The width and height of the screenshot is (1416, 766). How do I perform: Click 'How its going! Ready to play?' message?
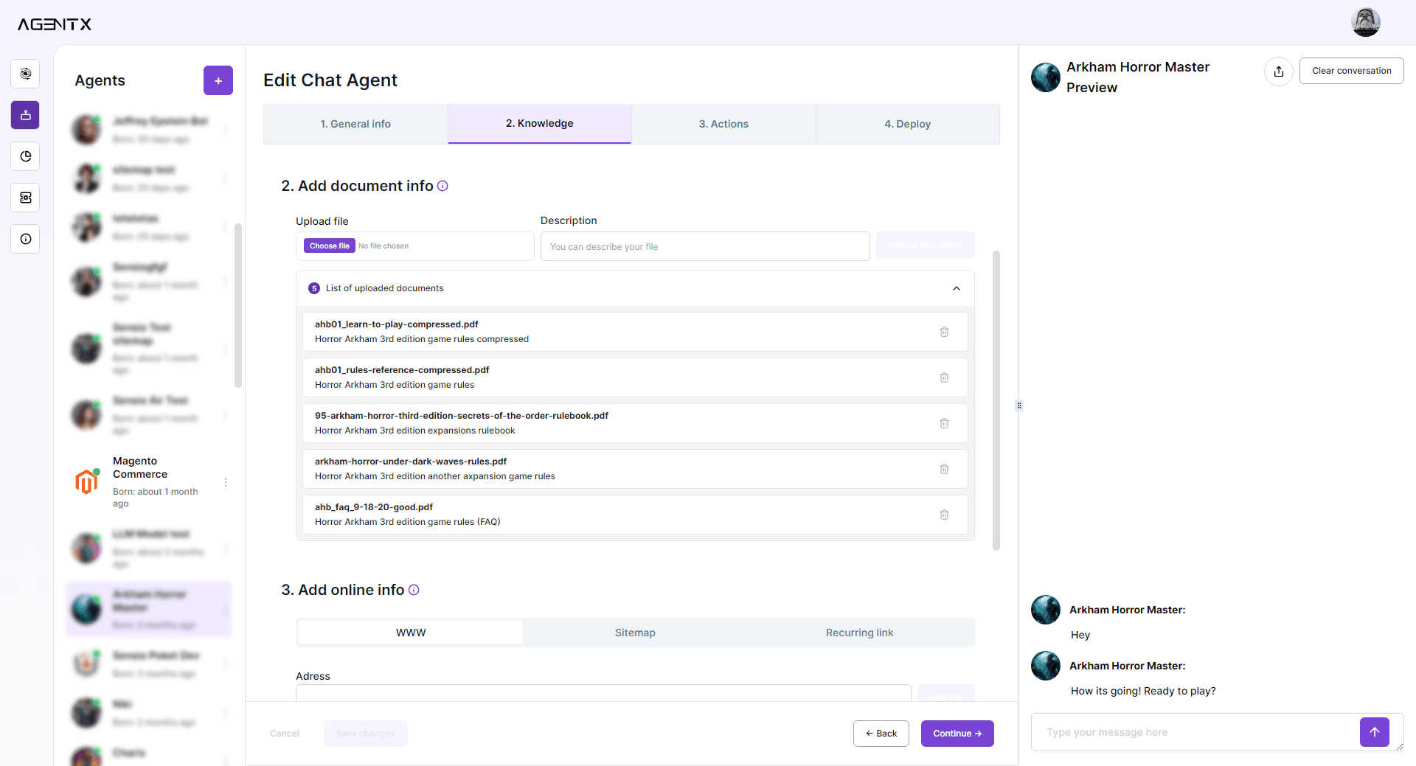(1143, 691)
